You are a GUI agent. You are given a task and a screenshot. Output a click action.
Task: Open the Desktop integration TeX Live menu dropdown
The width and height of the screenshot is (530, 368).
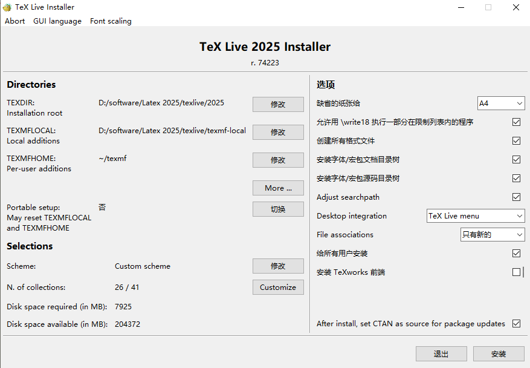476,215
